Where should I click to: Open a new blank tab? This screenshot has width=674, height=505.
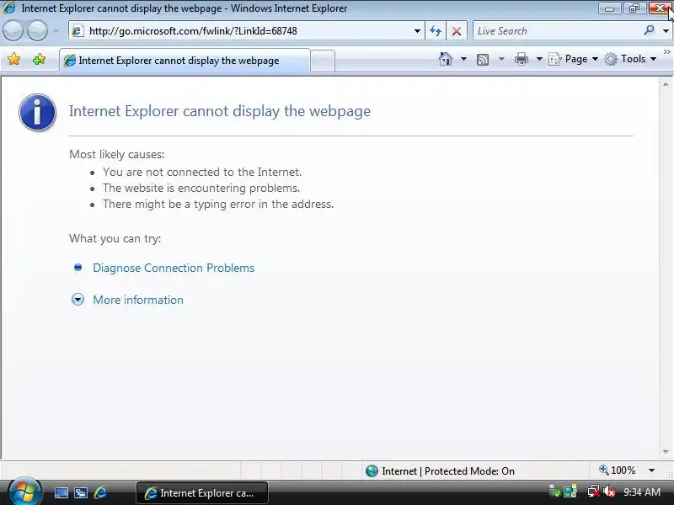click(x=323, y=61)
